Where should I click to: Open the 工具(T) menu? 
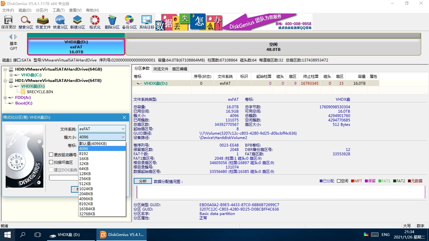click(x=58, y=10)
